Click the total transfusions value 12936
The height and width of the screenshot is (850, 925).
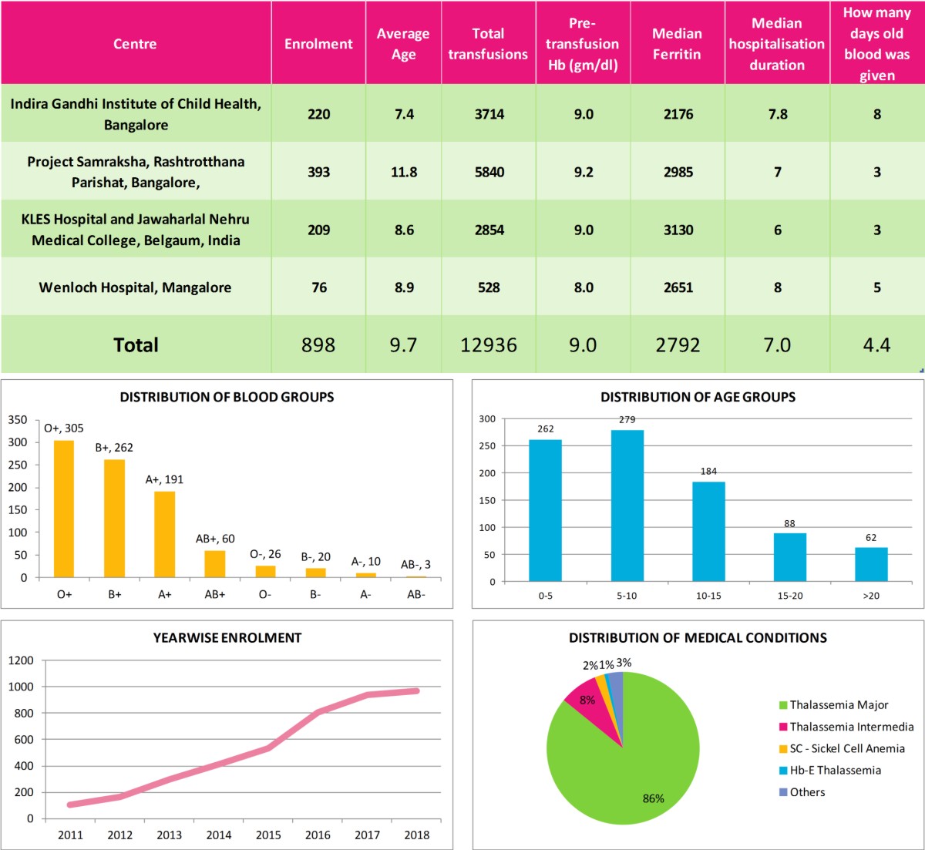tap(489, 345)
